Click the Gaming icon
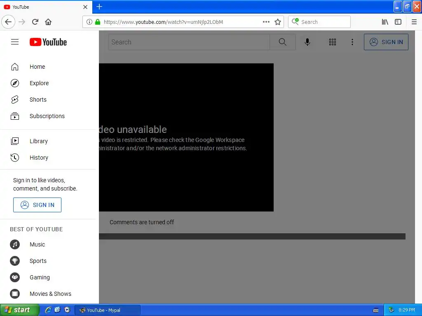Image resolution: width=422 pixels, height=316 pixels. pos(15,277)
